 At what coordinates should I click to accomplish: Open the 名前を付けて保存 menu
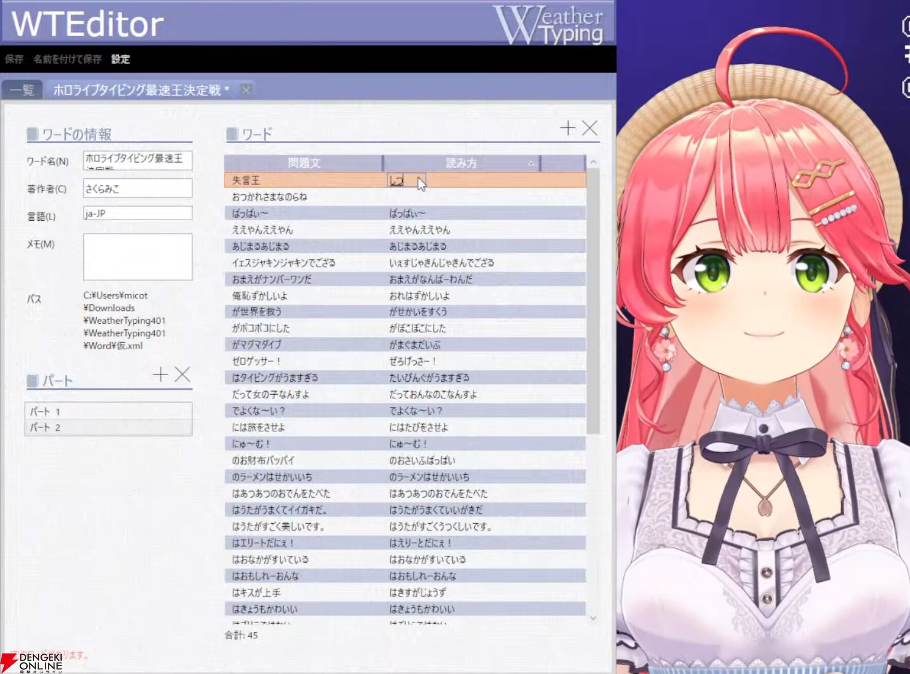[67, 59]
